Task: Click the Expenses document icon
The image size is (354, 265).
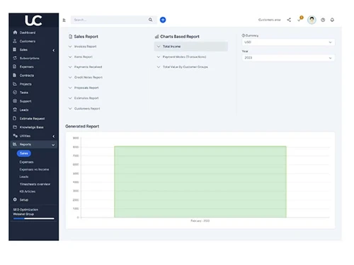Action: coord(15,66)
